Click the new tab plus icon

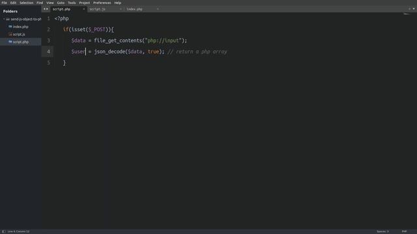[409, 8]
